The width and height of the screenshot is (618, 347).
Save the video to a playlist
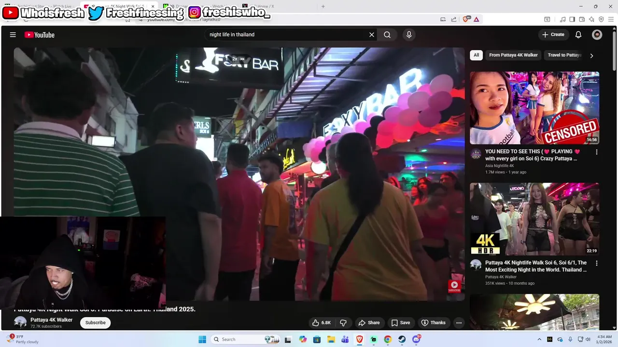pos(401,323)
